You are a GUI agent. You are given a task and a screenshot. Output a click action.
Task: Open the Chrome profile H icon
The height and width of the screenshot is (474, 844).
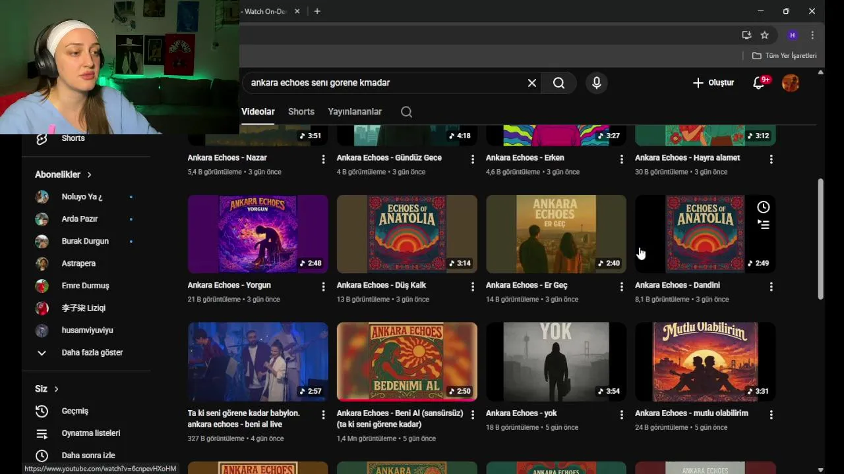point(793,35)
